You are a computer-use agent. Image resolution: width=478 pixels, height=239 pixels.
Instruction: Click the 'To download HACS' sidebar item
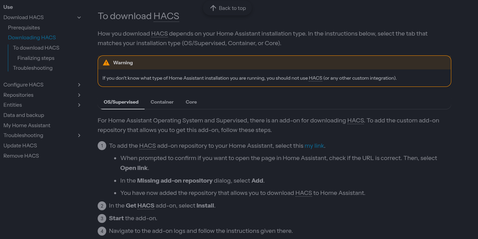(x=36, y=48)
